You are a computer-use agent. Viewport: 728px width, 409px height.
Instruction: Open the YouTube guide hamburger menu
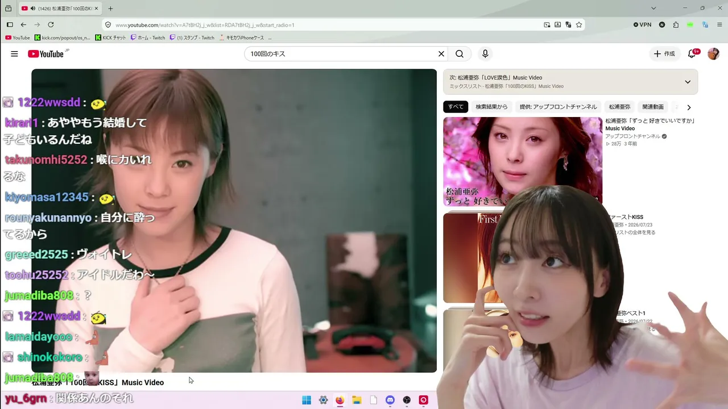[x=14, y=54]
